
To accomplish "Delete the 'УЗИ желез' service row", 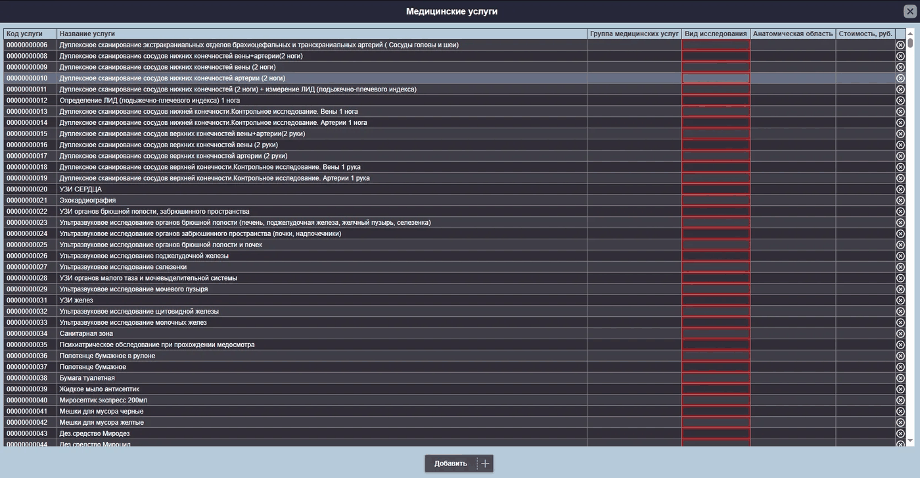I will (x=900, y=300).
